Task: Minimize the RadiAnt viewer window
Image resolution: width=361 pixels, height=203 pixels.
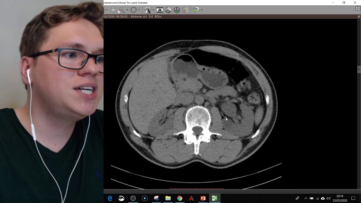Action: [x=333, y=3]
